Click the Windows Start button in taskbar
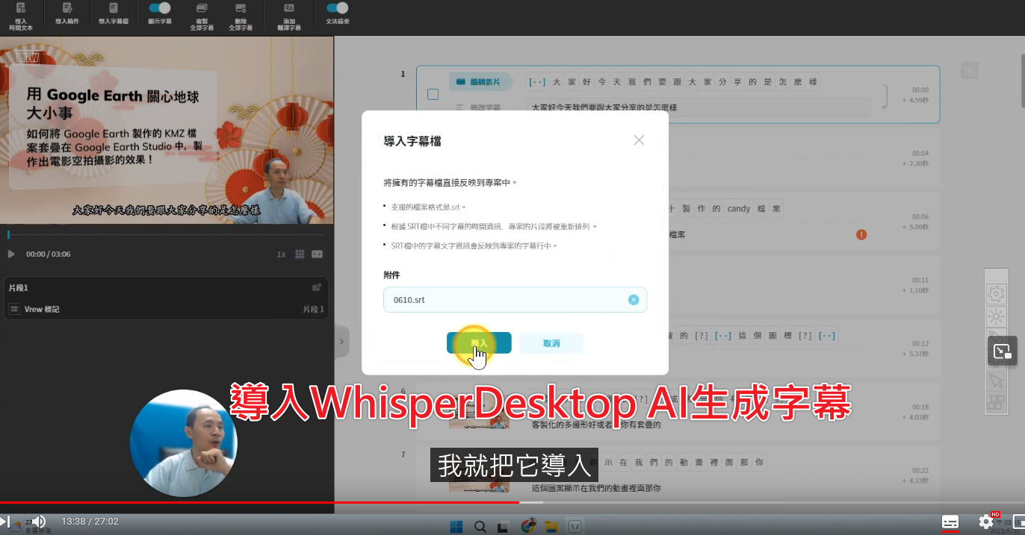This screenshot has height=535, width=1025. [x=456, y=527]
